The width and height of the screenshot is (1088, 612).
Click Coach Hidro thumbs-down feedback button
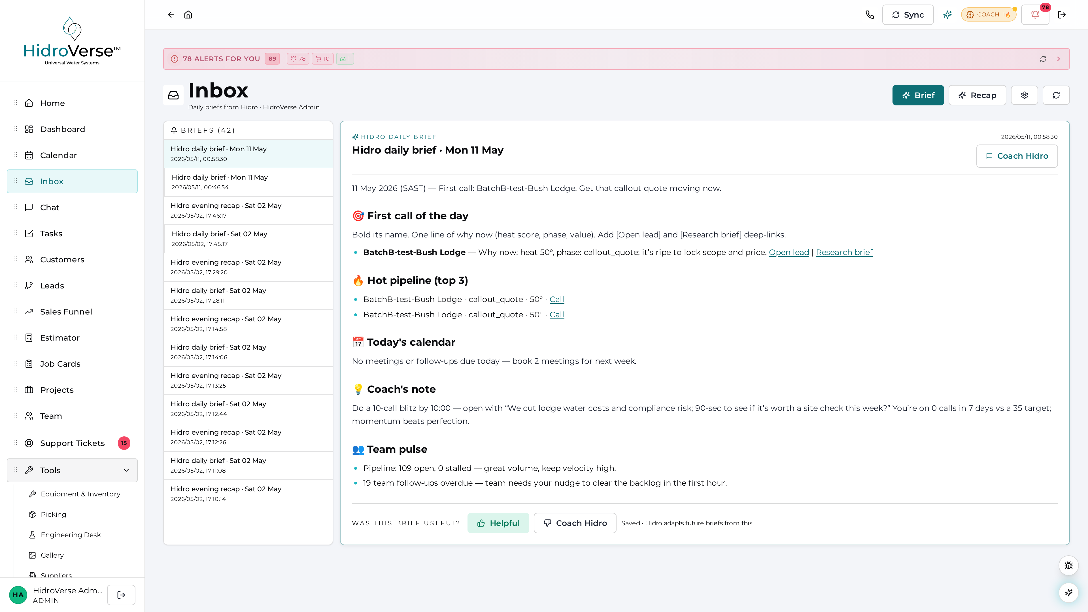575,523
